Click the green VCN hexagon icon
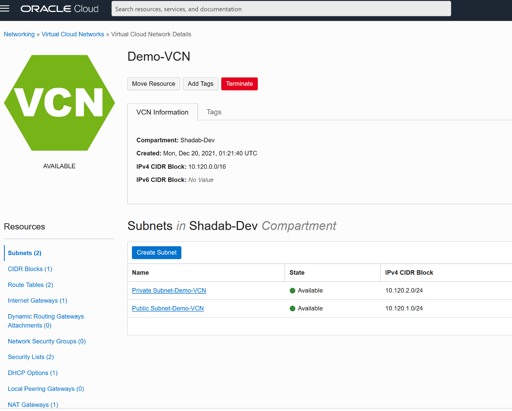Screen dimensions: 512x411 [59, 103]
